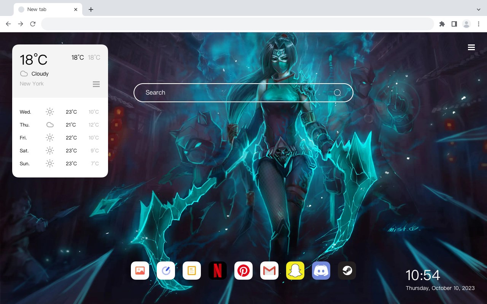This screenshot has height=304, width=487.
Task: Click the Fri. sunny forecast icon
Action: (x=50, y=138)
